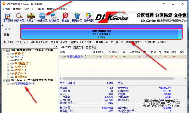Select 本地磁盘(C:) in the disk tree
Image resolution: width=189 pixels, height=113 pixels.
tap(23, 63)
